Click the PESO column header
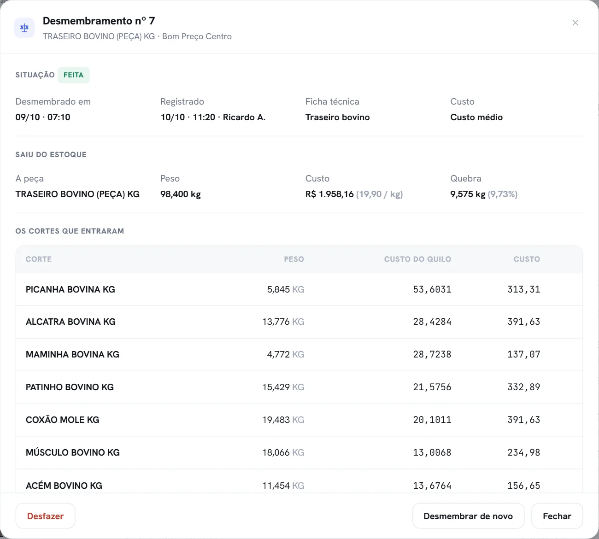This screenshot has height=539, width=599. (294, 259)
